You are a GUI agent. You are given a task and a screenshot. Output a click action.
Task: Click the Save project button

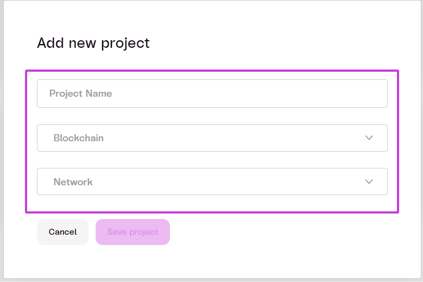(132, 232)
